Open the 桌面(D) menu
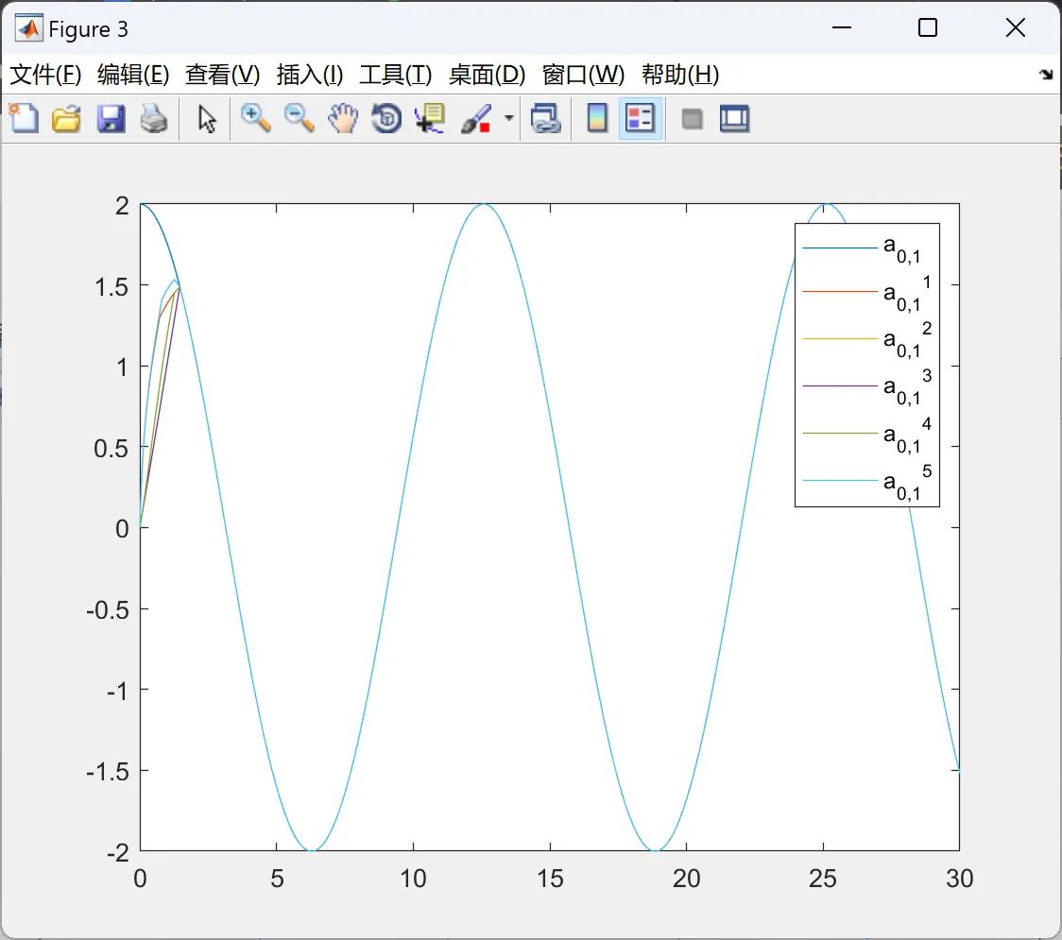 pyautogui.click(x=487, y=75)
